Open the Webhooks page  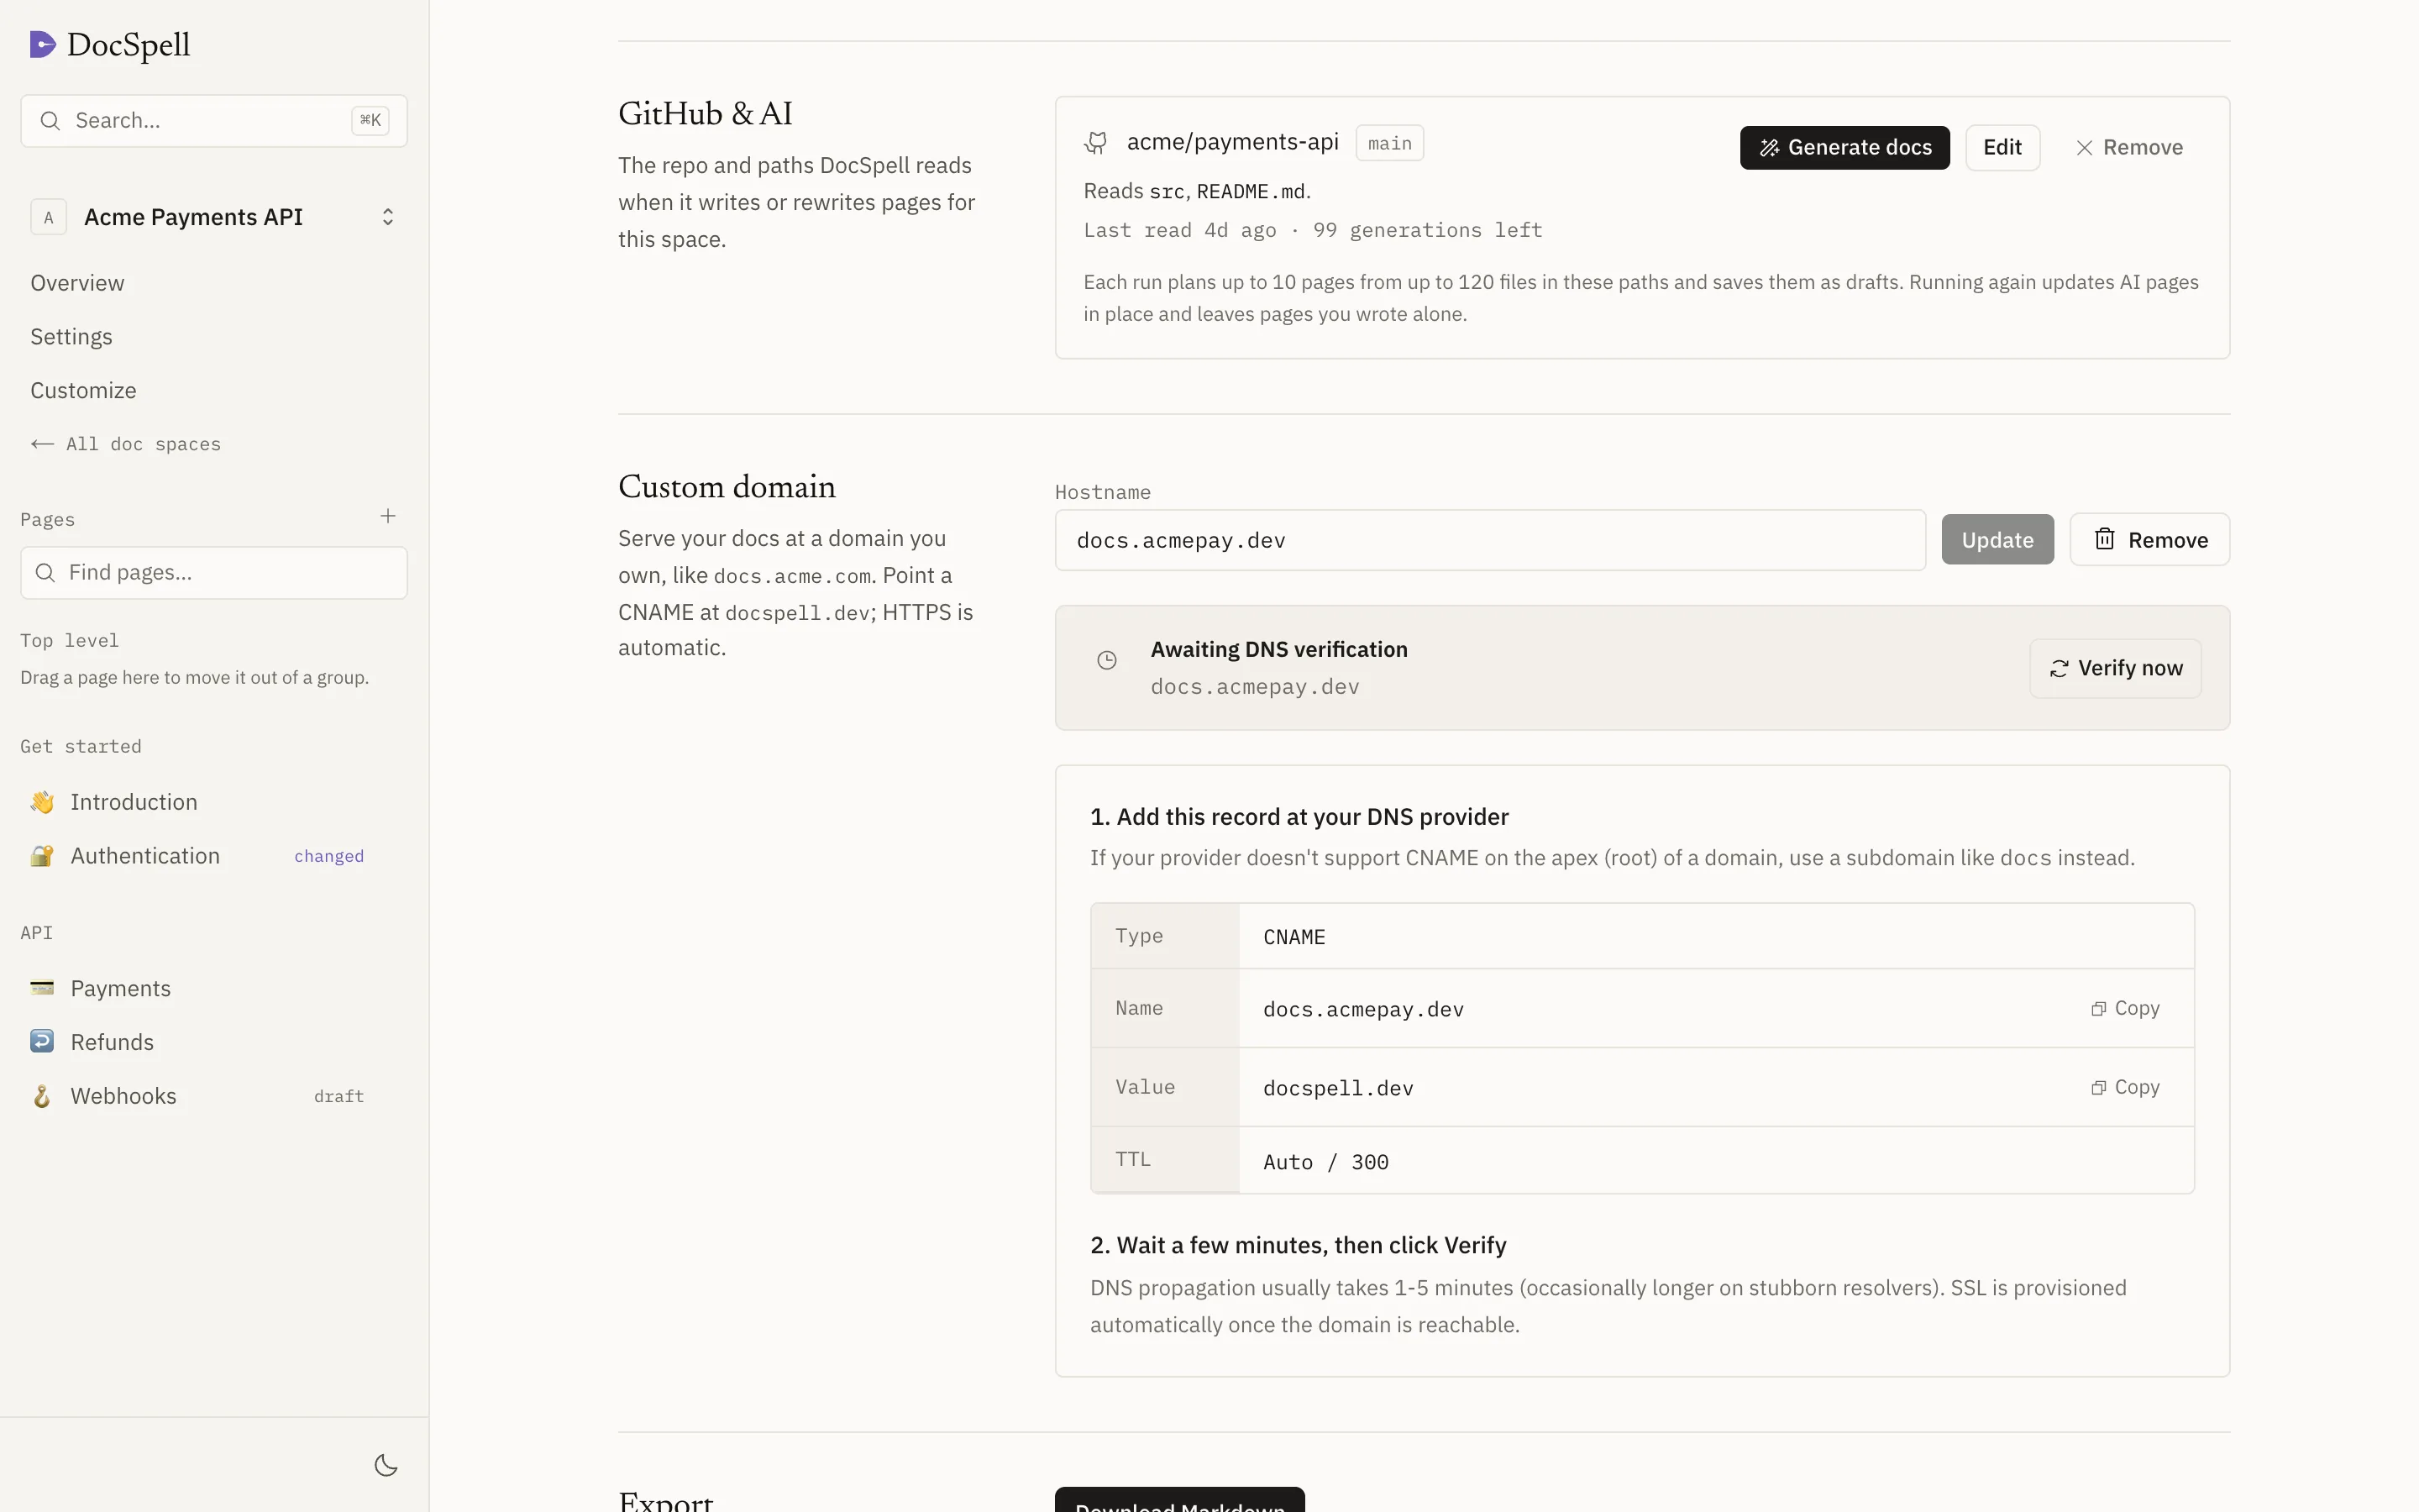point(123,1096)
